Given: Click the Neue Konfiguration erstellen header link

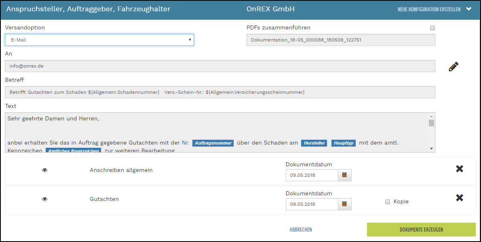Looking at the screenshot, I should point(429,9).
